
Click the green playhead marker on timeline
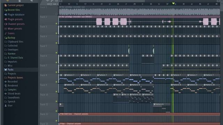(173, 3)
